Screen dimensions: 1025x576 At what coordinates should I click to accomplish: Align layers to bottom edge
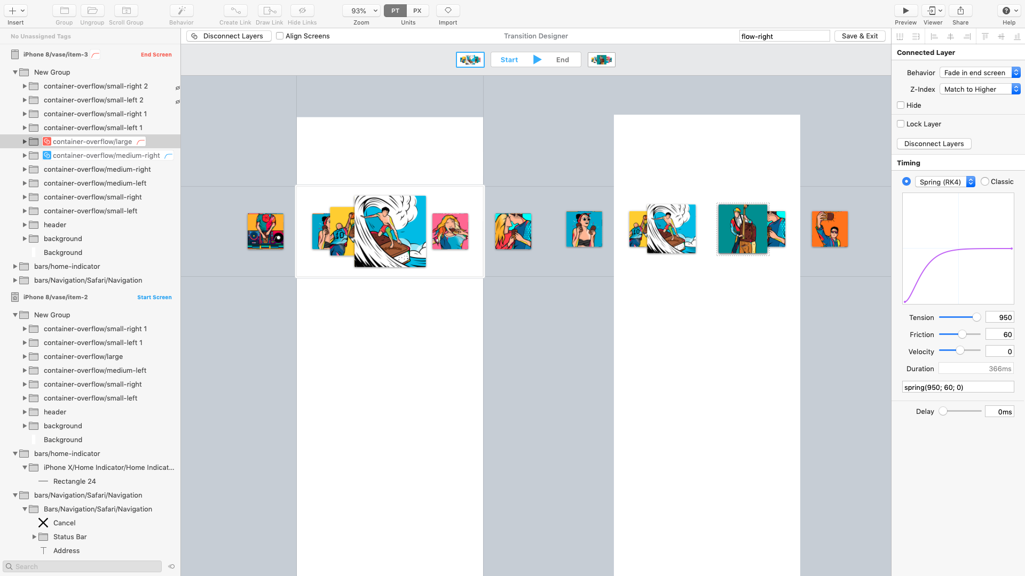[1017, 36]
